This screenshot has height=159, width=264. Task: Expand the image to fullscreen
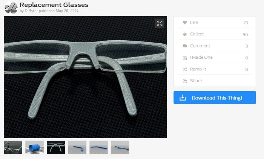tap(160, 23)
